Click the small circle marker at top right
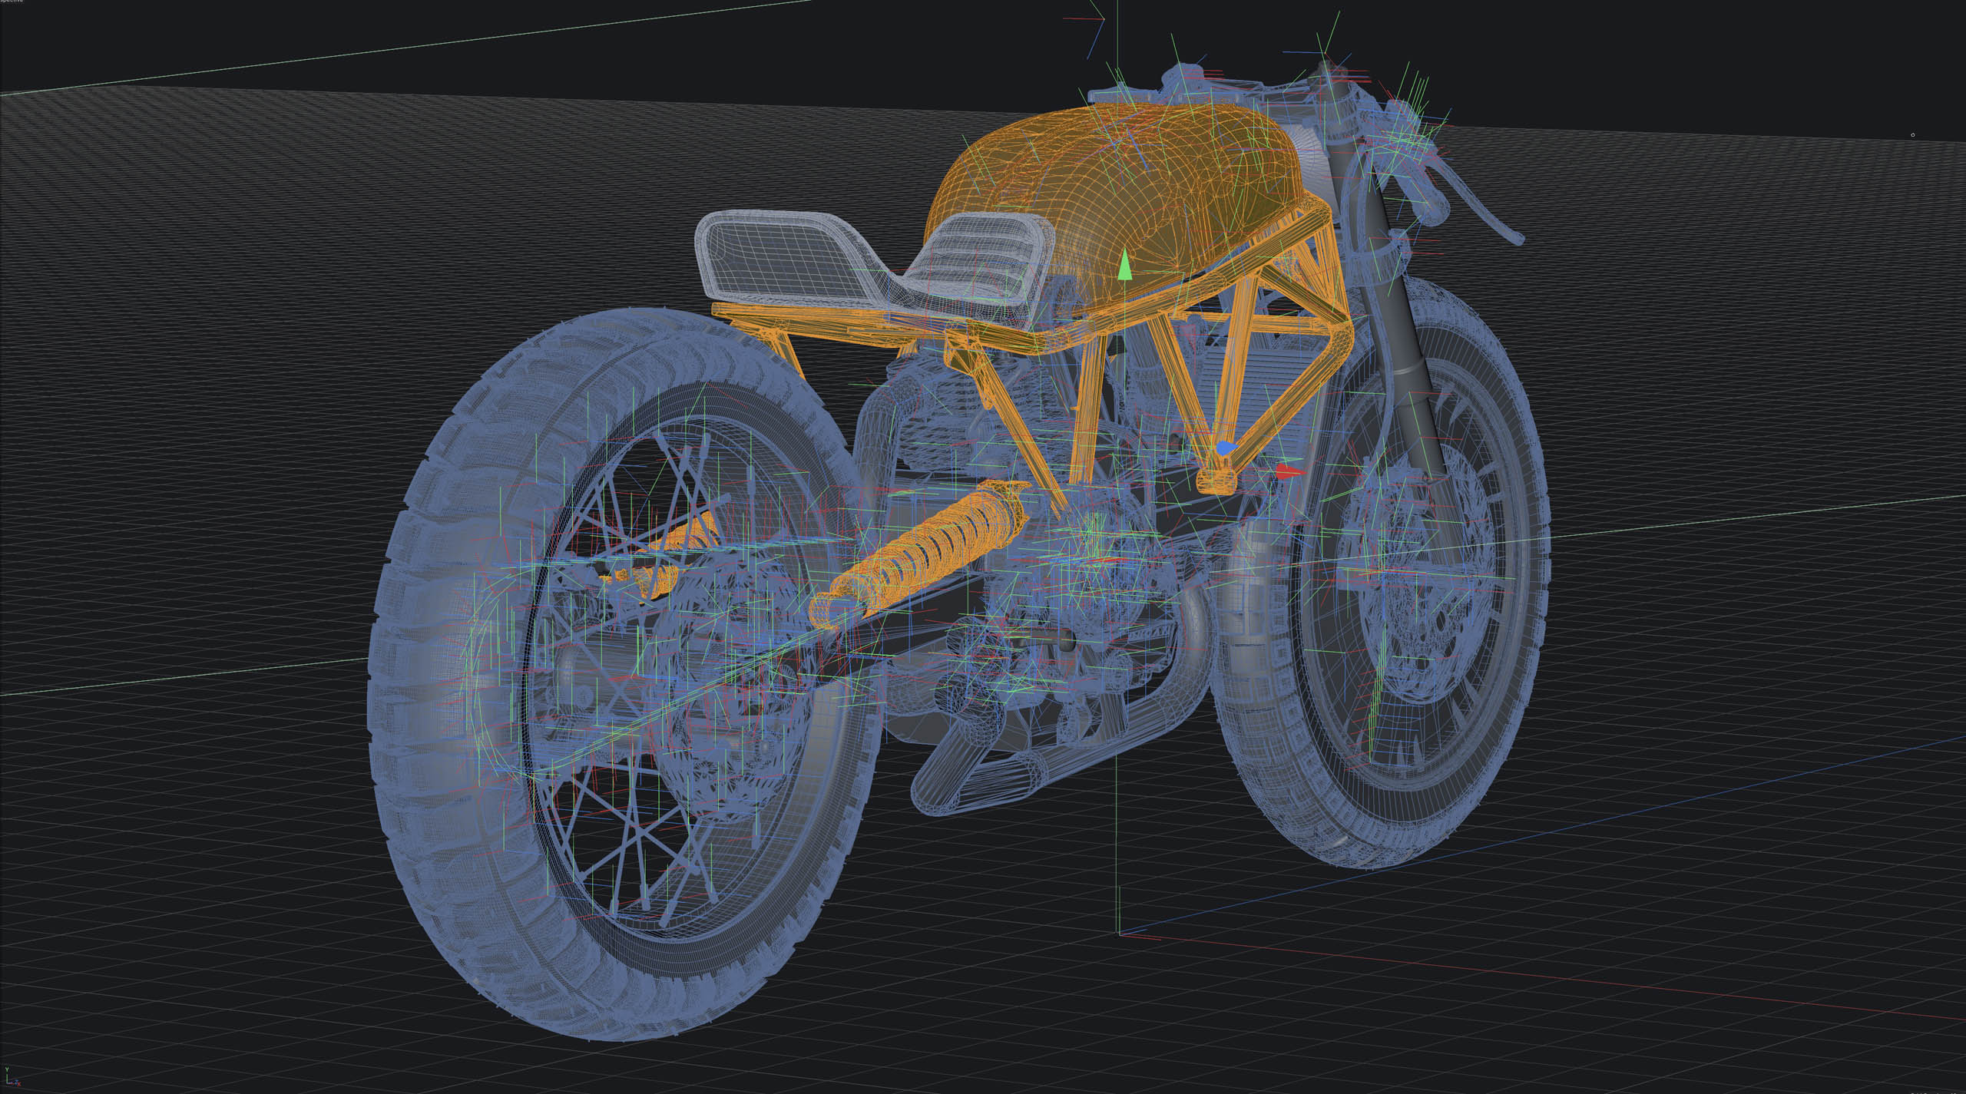Image resolution: width=1966 pixels, height=1094 pixels. point(1912,135)
